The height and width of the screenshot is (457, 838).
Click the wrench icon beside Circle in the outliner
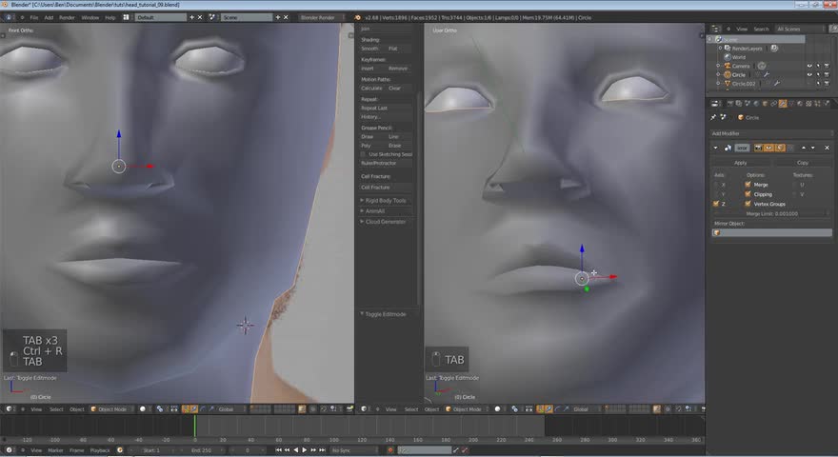[x=766, y=75]
